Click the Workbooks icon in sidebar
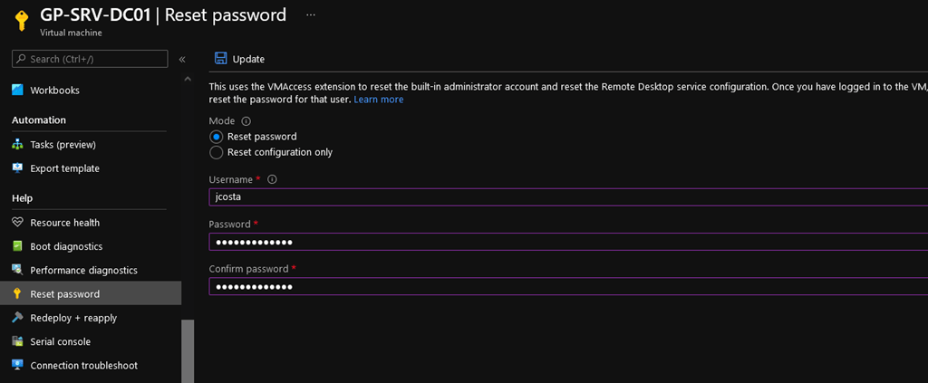The height and width of the screenshot is (383, 928). 17,90
